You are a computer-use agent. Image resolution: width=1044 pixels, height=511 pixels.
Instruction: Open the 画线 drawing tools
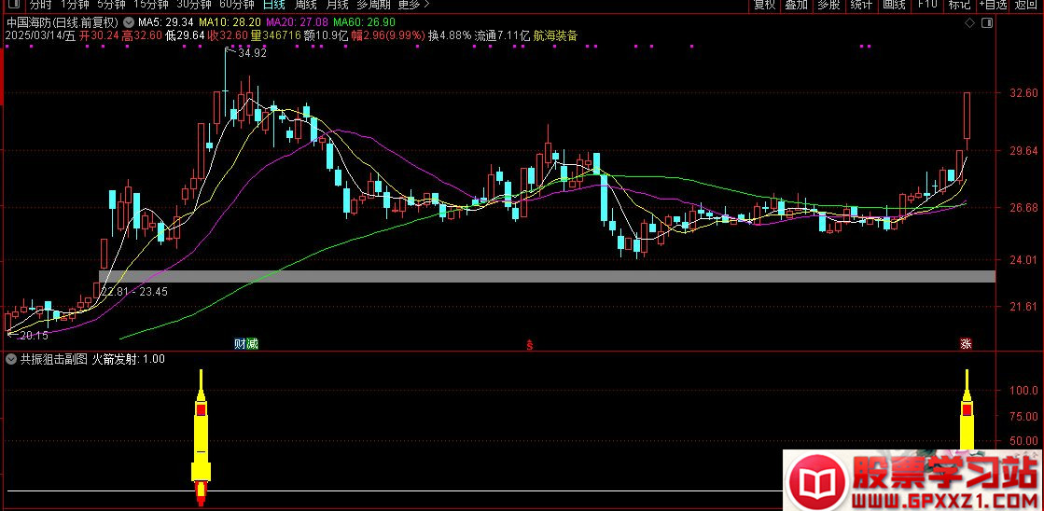pyautogui.click(x=894, y=5)
